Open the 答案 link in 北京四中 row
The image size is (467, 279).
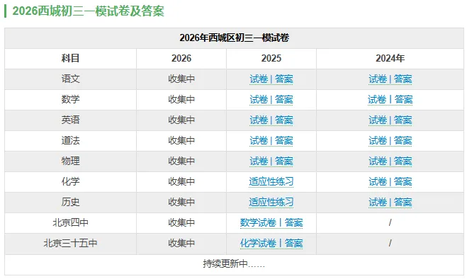[x=293, y=223]
